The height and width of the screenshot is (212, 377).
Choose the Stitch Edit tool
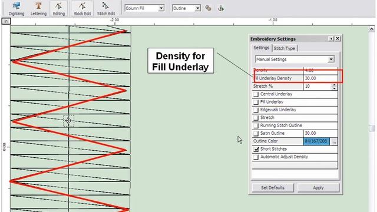point(106,8)
